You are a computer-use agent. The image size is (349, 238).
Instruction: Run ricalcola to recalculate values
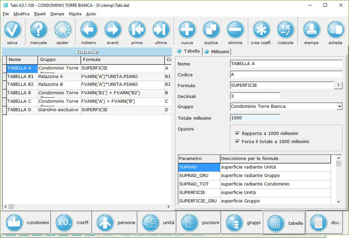pos(285,30)
